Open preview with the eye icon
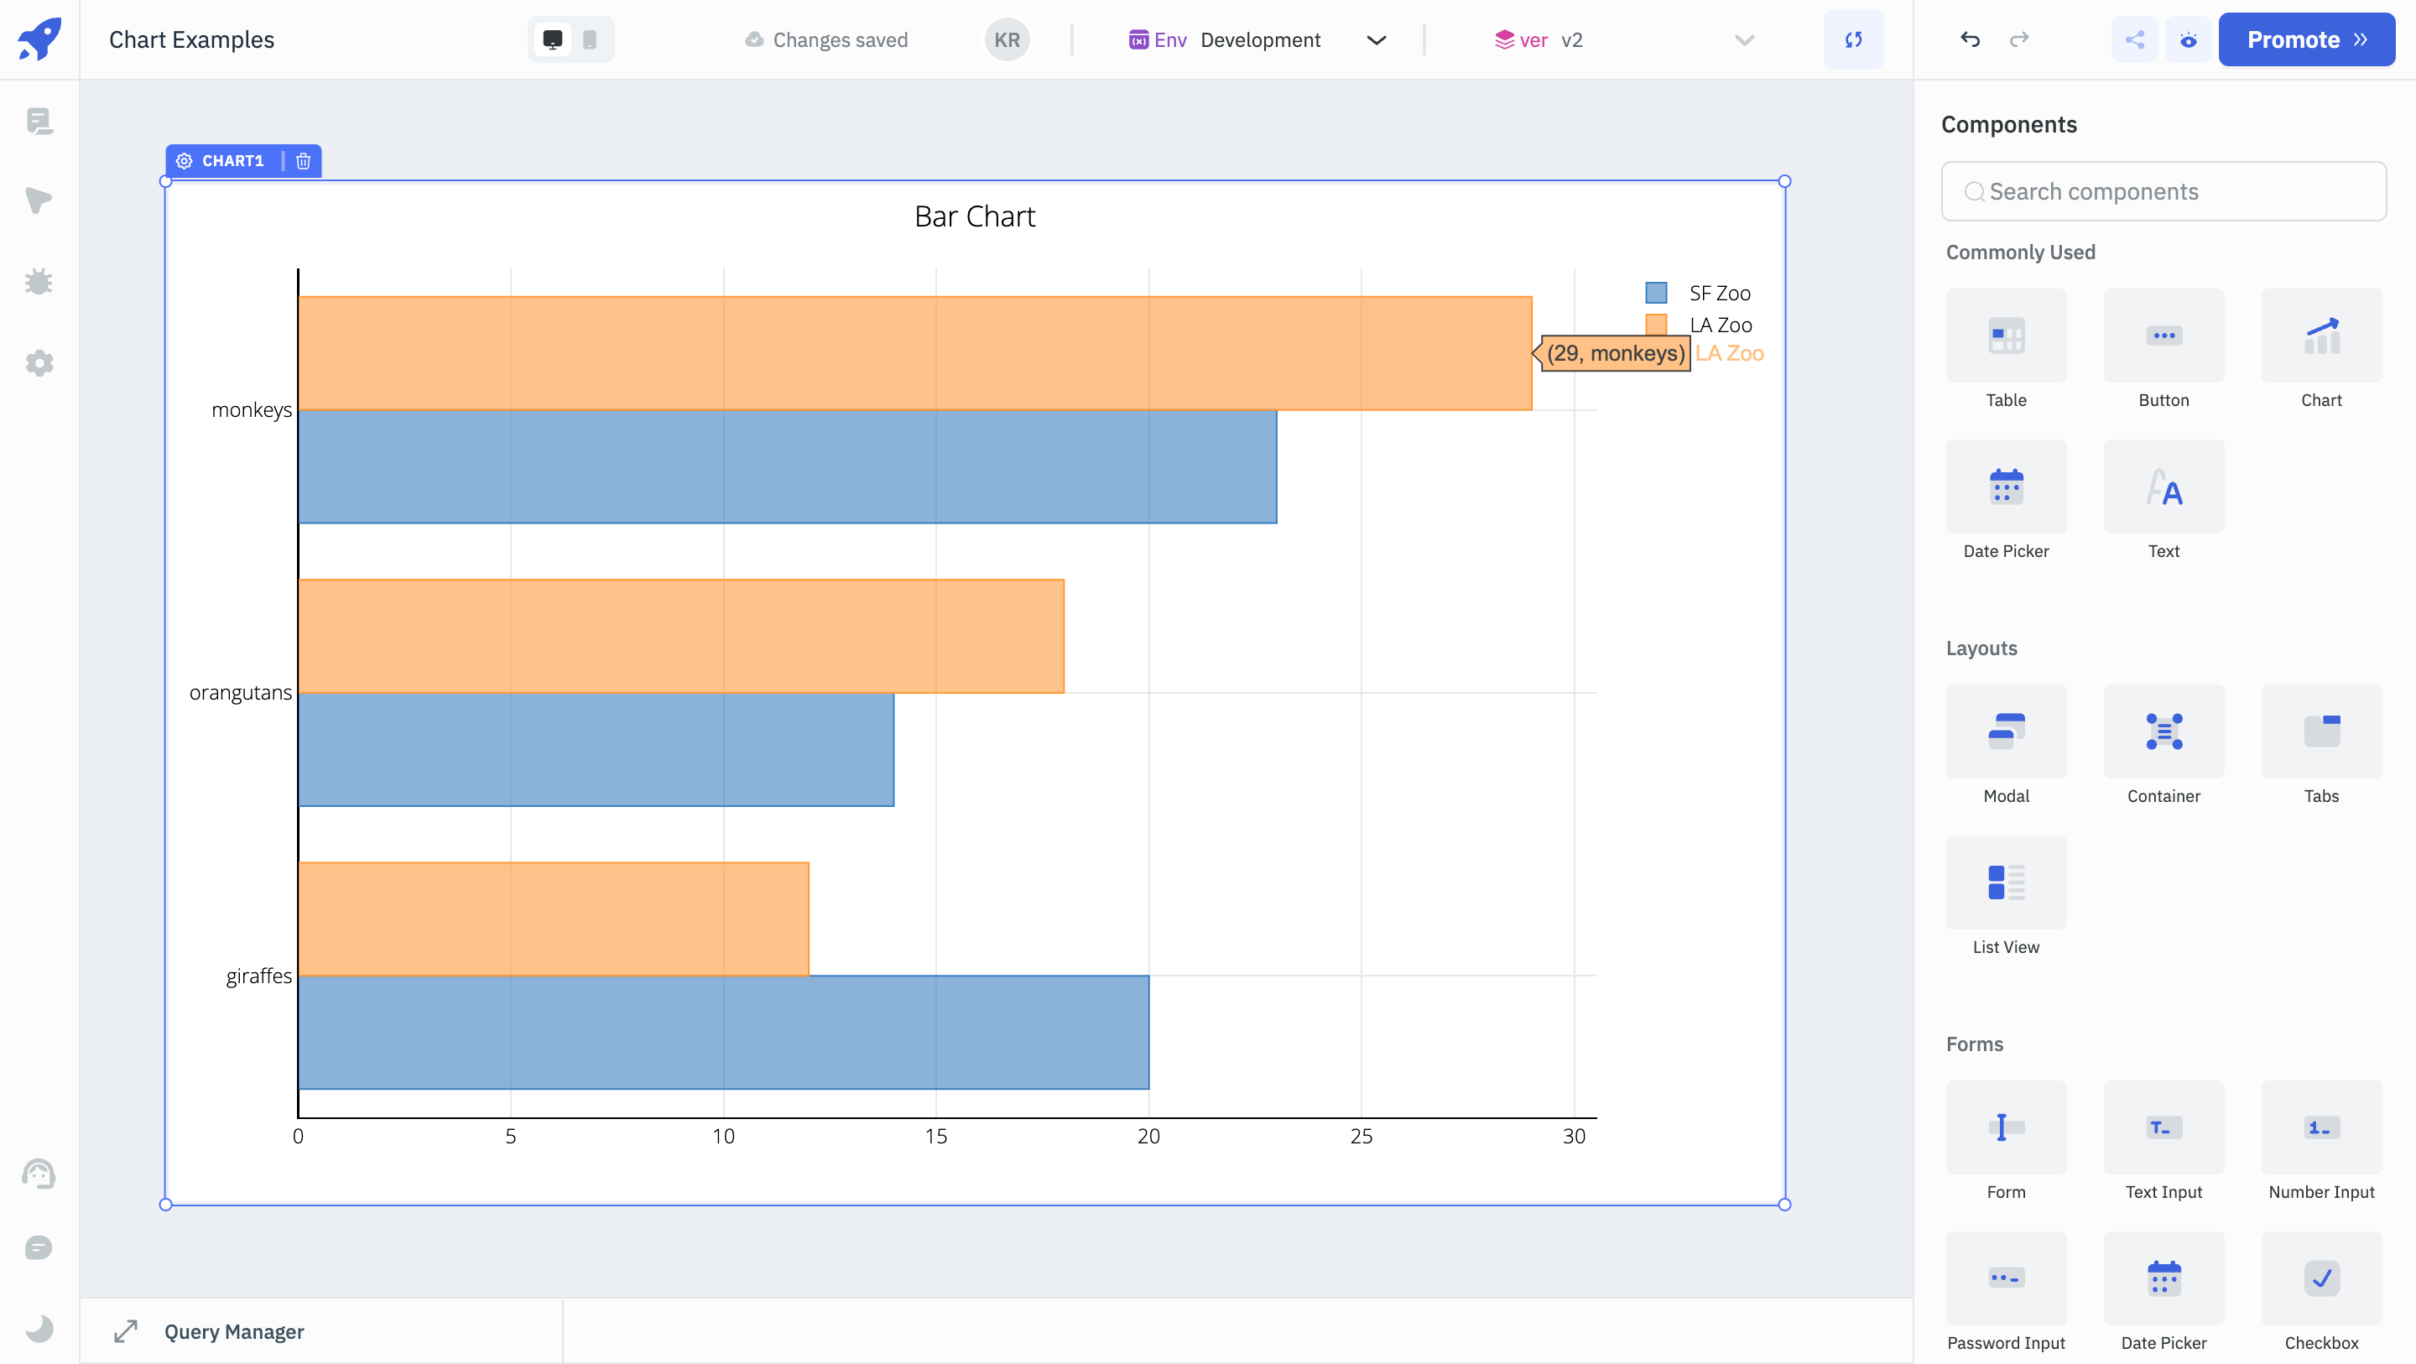The width and height of the screenshot is (2416, 1364). (x=2188, y=39)
